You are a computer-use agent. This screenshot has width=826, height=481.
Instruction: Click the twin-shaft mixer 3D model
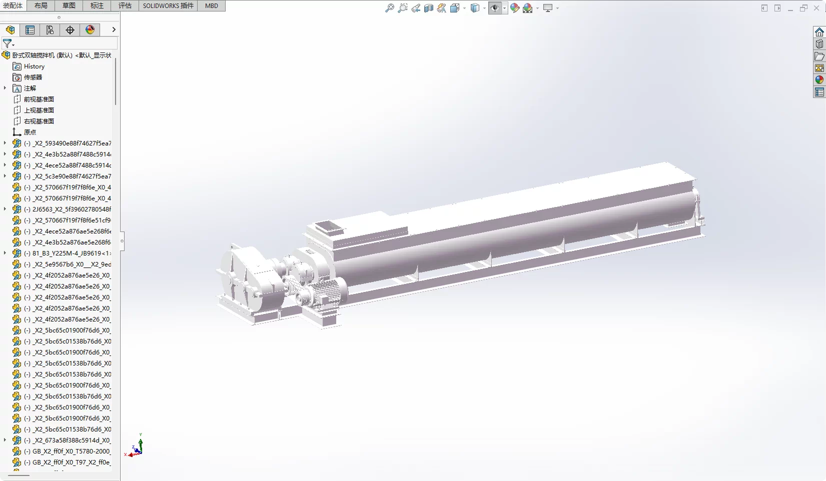pyautogui.click(x=460, y=245)
